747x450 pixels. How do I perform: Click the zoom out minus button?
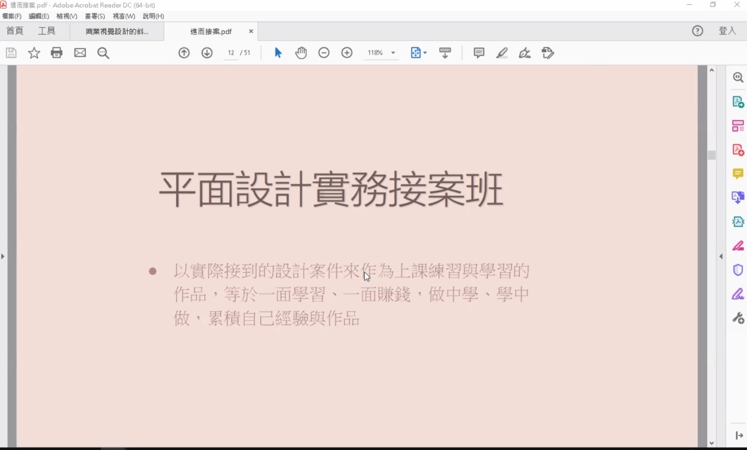click(324, 53)
